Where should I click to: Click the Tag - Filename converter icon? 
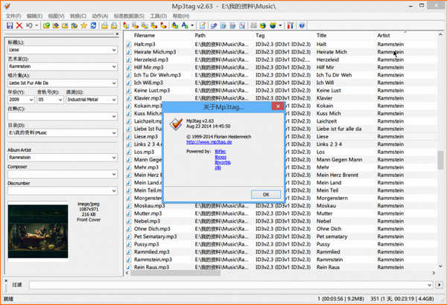pyautogui.click(x=126, y=25)
